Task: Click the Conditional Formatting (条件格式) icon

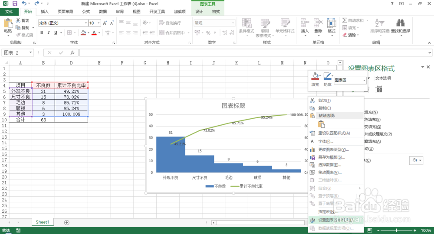Action: (x=247, y=23)
